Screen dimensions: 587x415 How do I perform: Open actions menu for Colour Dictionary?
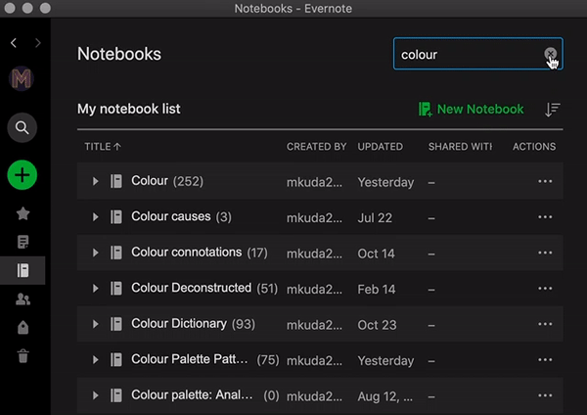[545, 324]
